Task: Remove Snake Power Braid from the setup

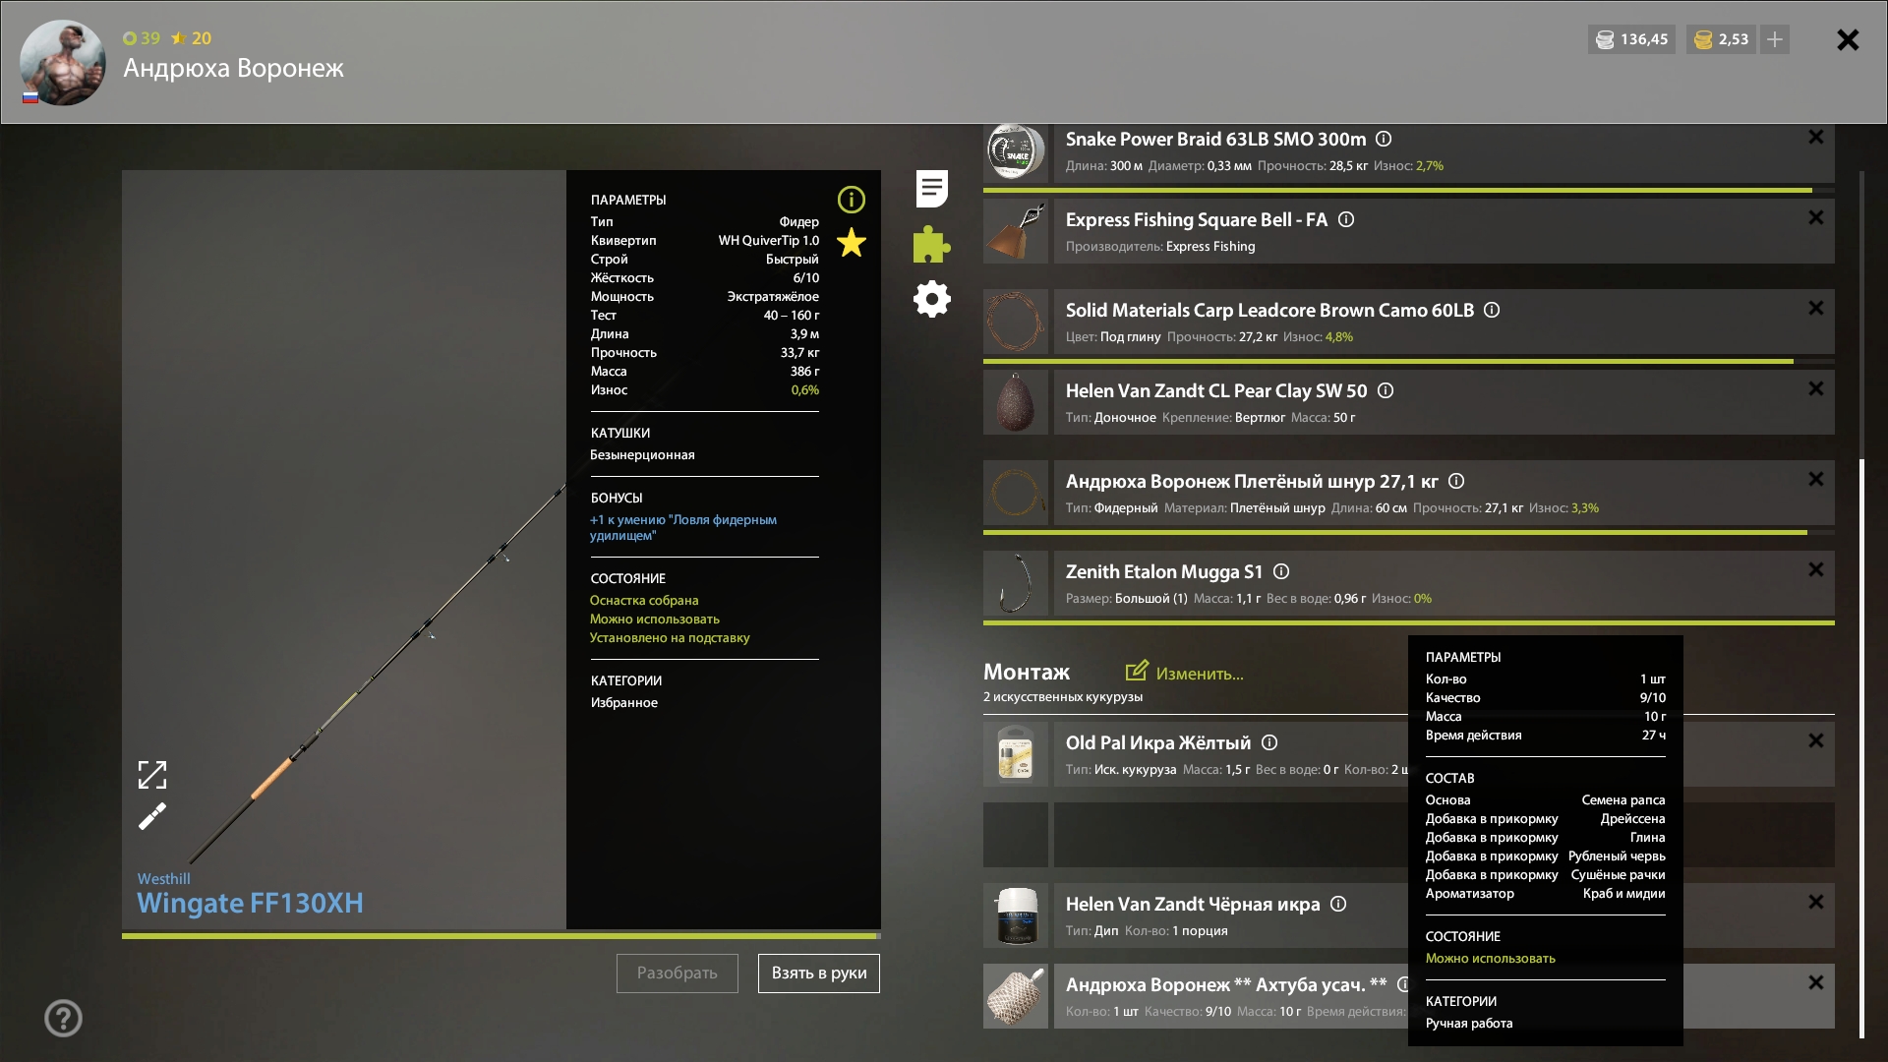Action: pyautogui.click(x=1814, y=137)
